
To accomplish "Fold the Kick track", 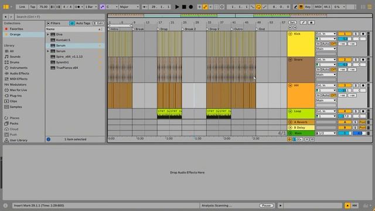I will pos(290,34).
